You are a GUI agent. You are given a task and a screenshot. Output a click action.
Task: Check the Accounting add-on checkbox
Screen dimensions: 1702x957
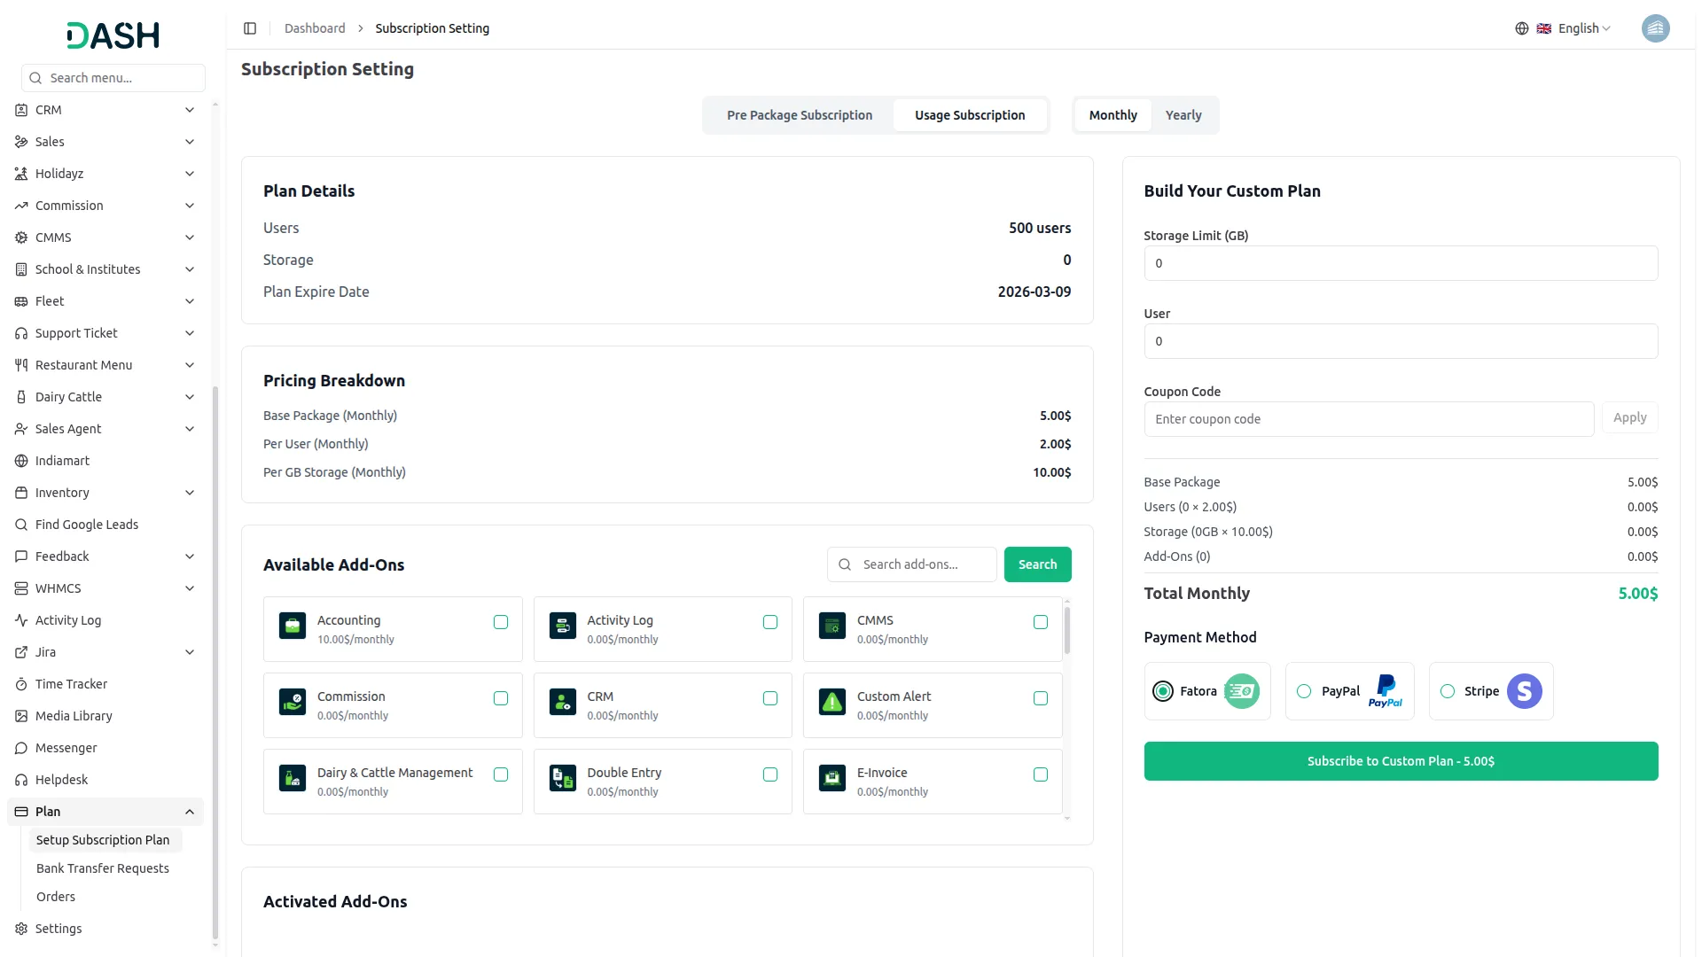coord(501,622)
